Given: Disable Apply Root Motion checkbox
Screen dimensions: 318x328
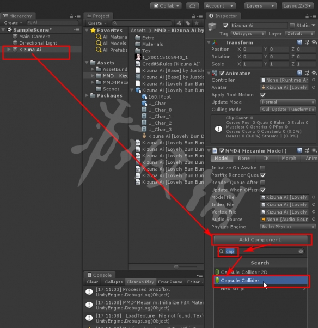Looking at the screenshot, I should [x=263, y=95].
